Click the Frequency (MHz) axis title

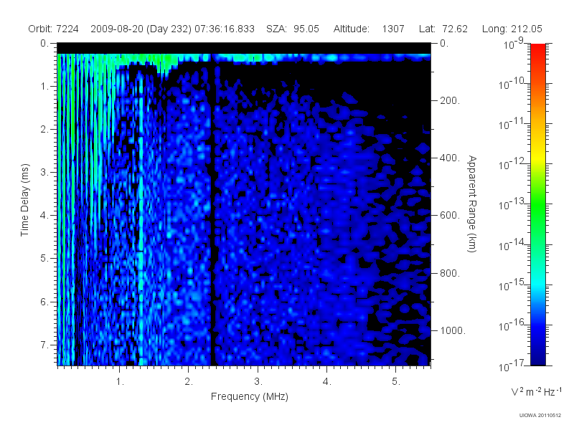coord(250,397)
